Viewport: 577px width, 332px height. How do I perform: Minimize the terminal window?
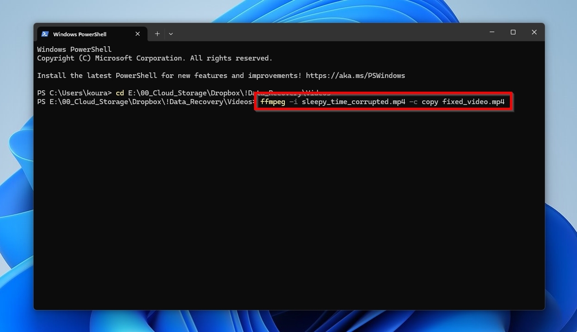(492, 32)
